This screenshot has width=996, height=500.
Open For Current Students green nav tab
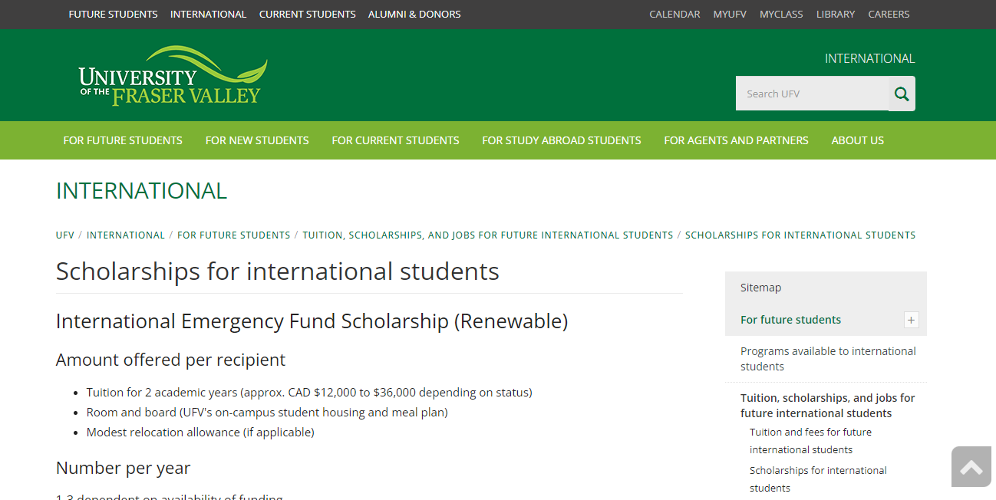(395, 140)
